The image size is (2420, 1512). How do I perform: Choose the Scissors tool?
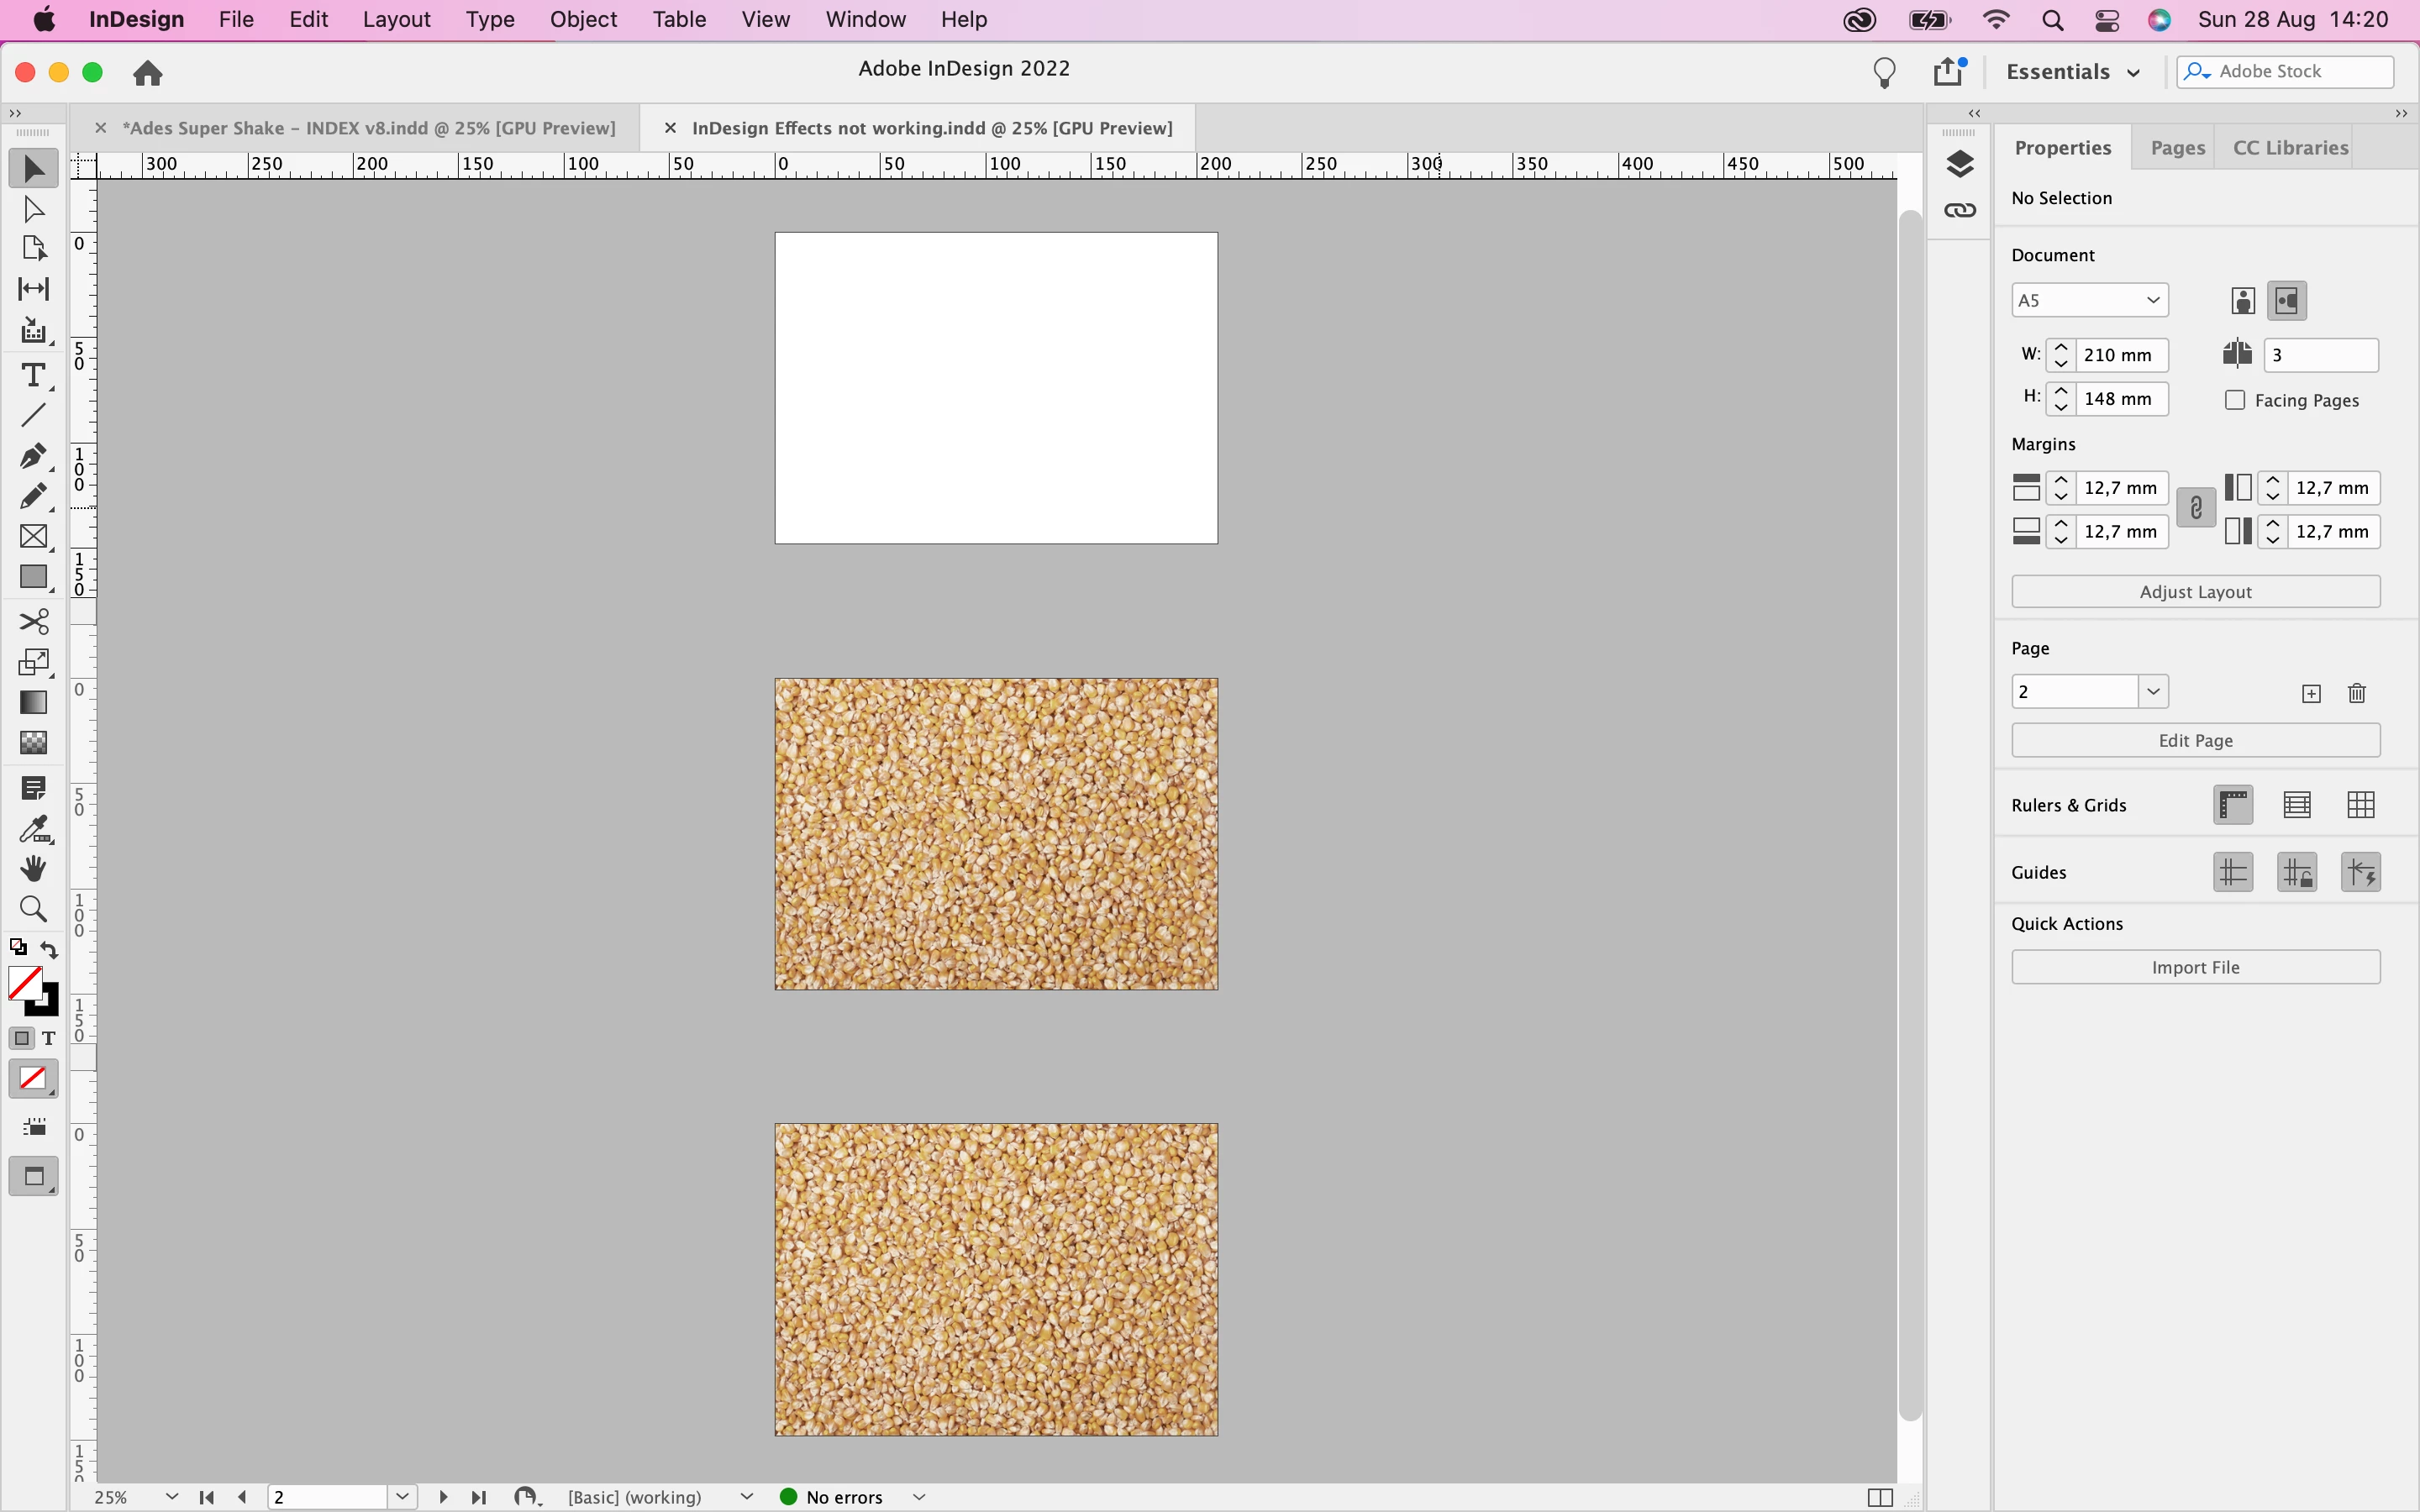click(33, 621)
